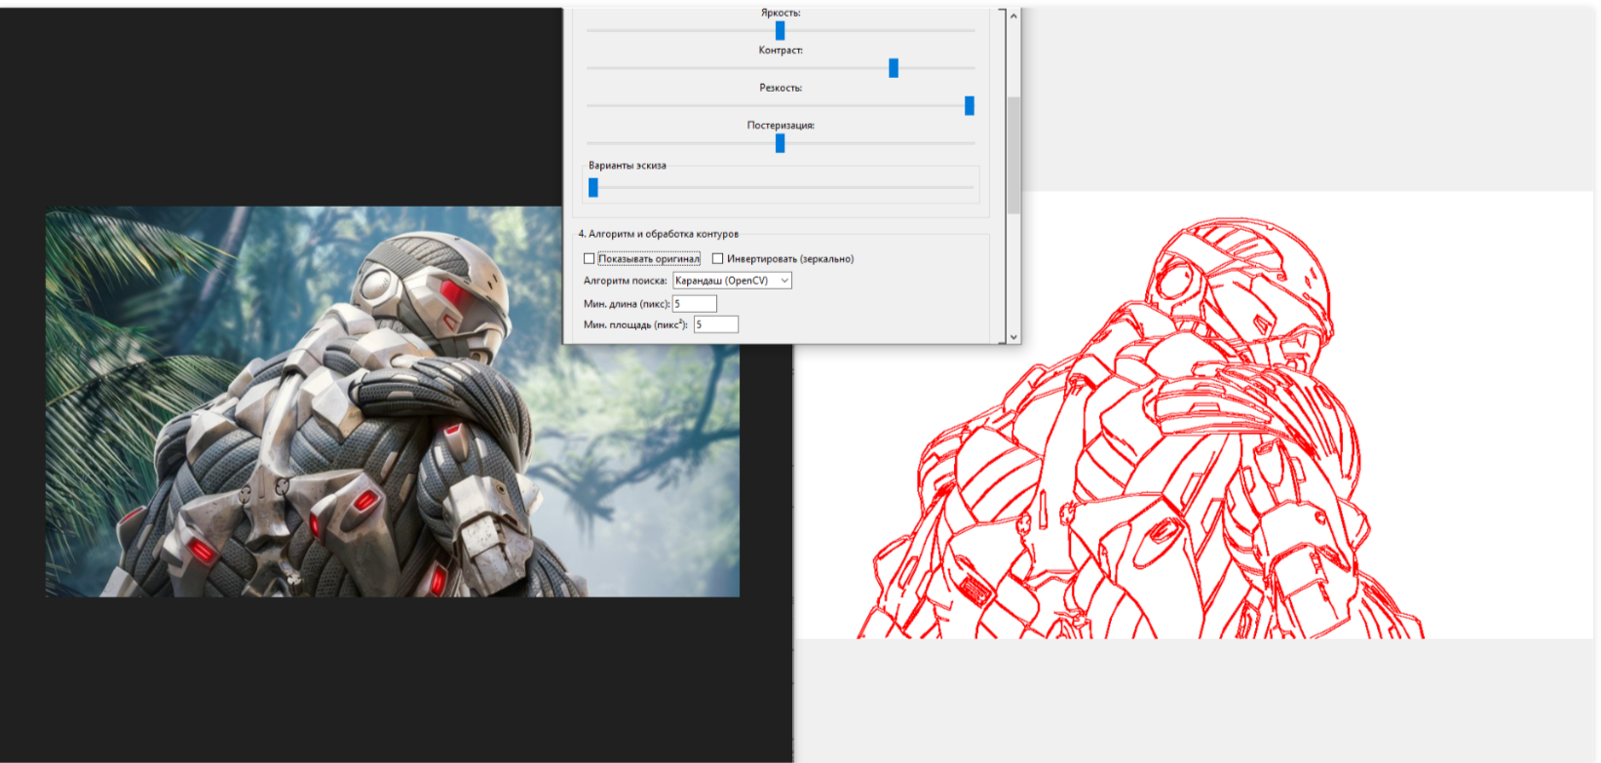Click the settings panel scroll-up arrow

point(1013,17)
